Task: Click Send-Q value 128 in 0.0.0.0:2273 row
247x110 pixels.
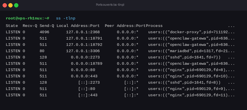Action: [x=43, y=57]
